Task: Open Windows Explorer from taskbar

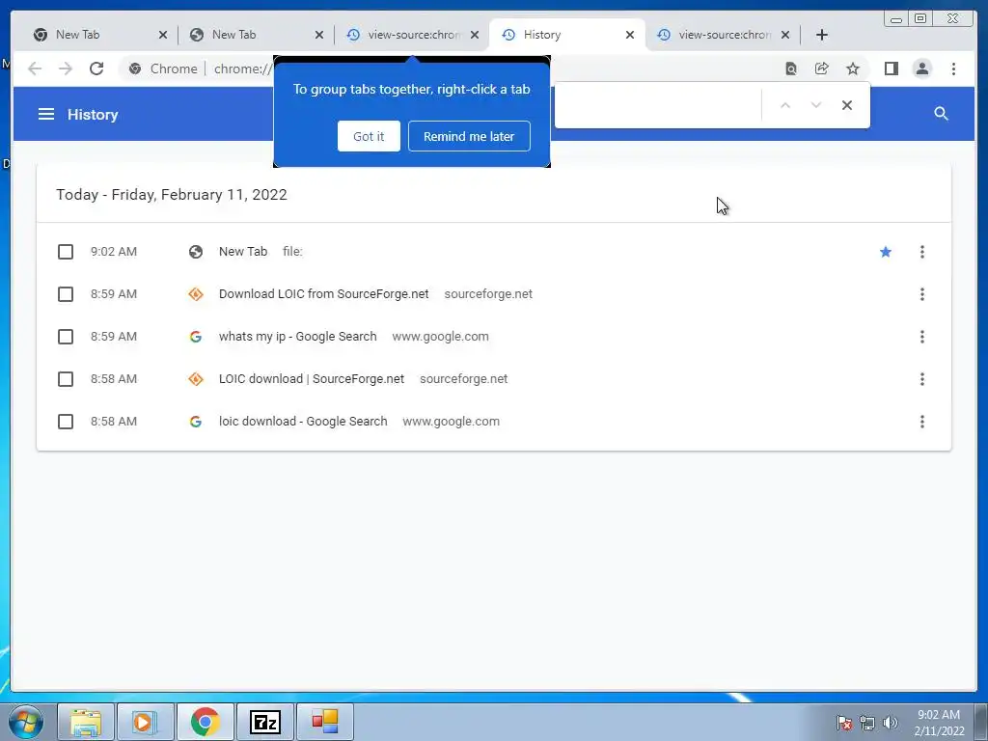Action: click(86, 722)
